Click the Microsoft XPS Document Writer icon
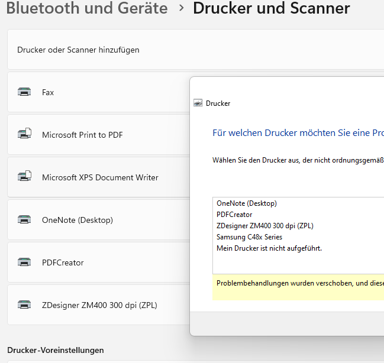The width and height of the screenshot is (384, 363). click(24, 177)
